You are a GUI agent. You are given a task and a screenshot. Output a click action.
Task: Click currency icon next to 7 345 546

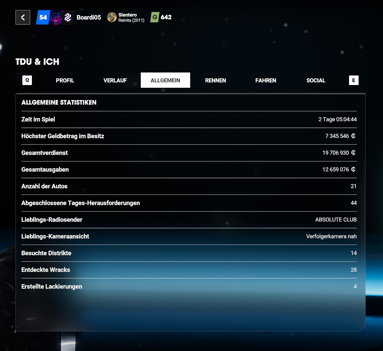[x=354, y=136]
